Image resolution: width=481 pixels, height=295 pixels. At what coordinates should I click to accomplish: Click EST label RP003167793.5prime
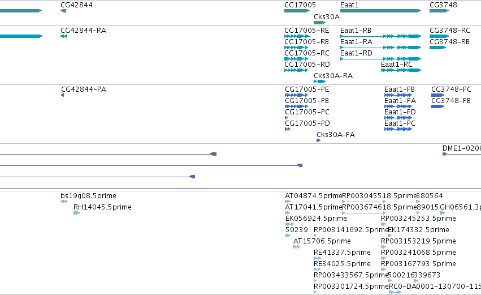[418, 264]
